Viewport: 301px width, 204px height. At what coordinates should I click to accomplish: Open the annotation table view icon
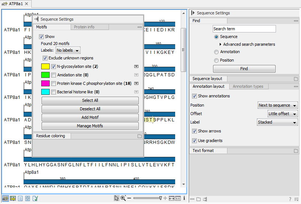13,198
